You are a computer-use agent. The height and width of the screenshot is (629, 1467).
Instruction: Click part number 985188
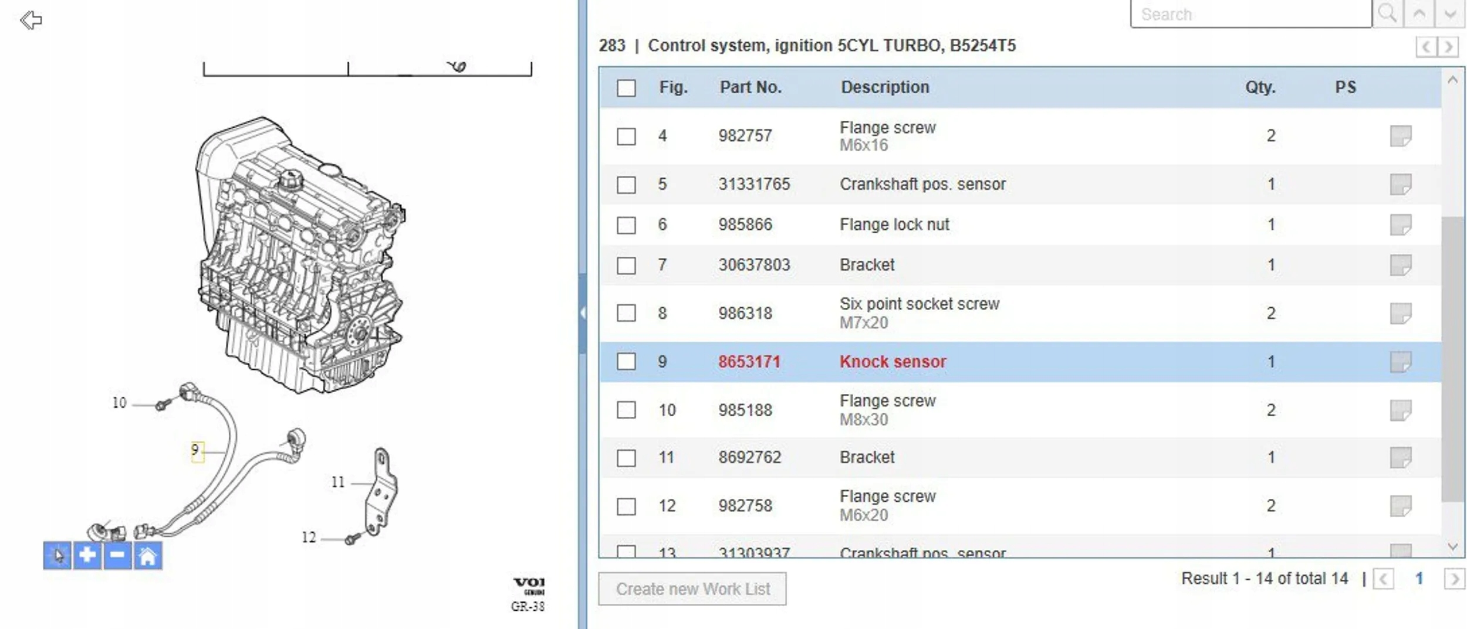pos(745,410)
